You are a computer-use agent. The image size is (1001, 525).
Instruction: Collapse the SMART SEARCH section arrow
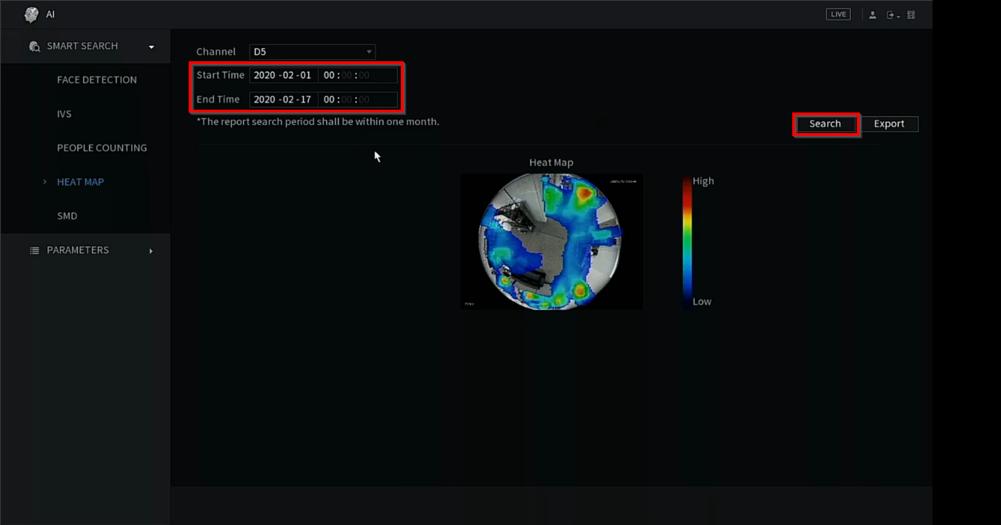click(151, 47)
